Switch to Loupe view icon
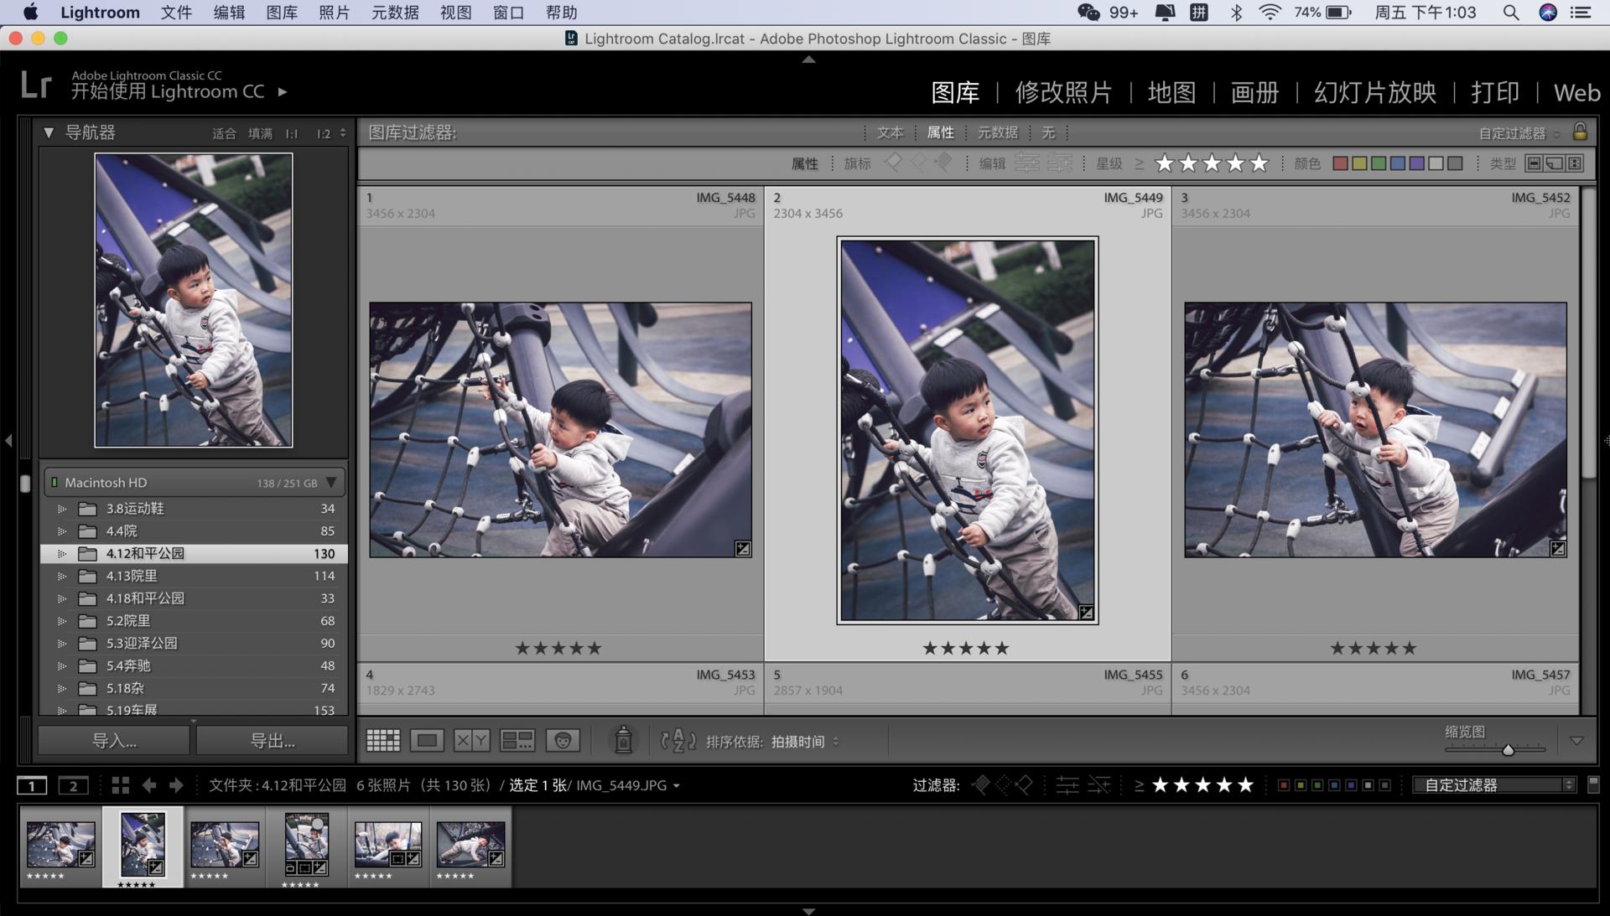Screen dimensions: 1610x916 point(427,741)
